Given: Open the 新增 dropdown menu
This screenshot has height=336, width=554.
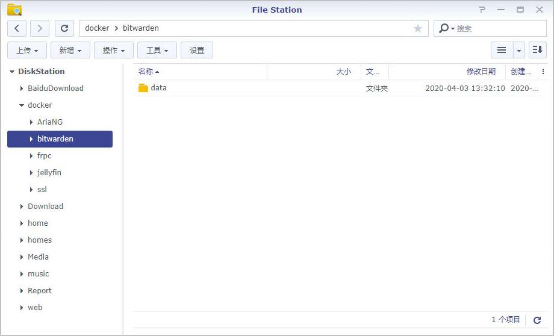Looking at the screenshot, I should point(70,50).
